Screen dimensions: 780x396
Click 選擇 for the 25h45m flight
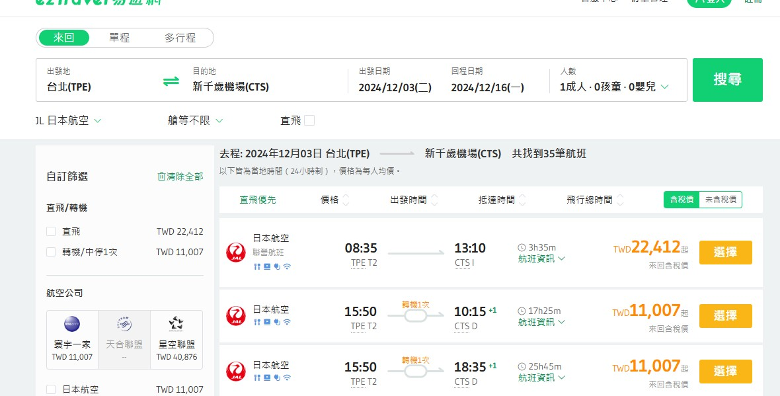[x=725, y=372]
